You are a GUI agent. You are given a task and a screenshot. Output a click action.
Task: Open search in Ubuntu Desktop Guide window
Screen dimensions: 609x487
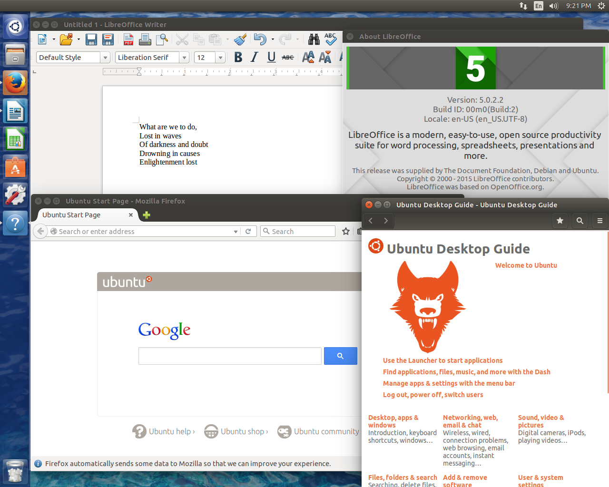pos(580,221)
